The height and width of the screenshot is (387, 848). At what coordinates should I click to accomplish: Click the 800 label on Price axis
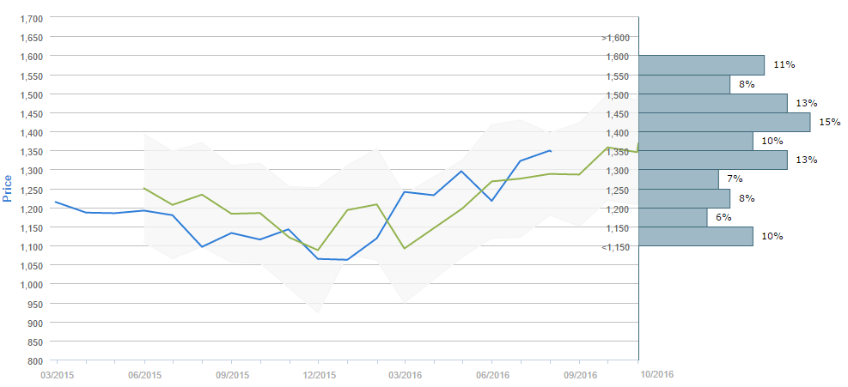(x=36, y=360)
